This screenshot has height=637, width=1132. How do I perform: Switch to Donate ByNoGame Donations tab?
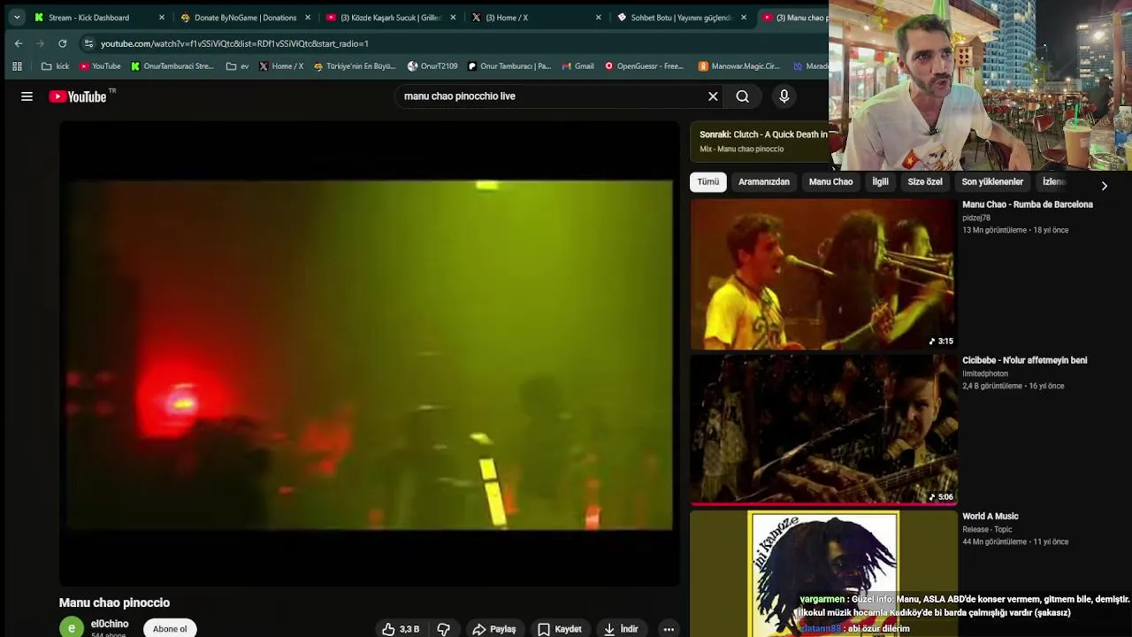tap(245, 18)
